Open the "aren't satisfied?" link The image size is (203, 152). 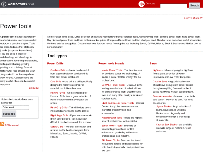pyautogui.click(x=193, y=18)
